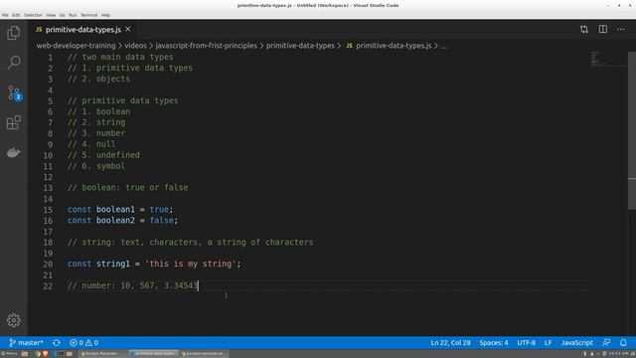Open the warnings count in status bar
Image resolution: width=636 pixels, height=358 pixels.
coord(92,342)
